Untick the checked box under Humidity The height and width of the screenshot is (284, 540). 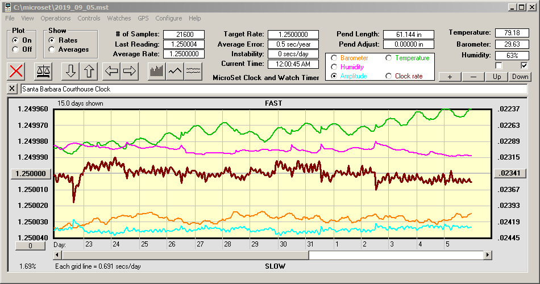pos(524,65)
